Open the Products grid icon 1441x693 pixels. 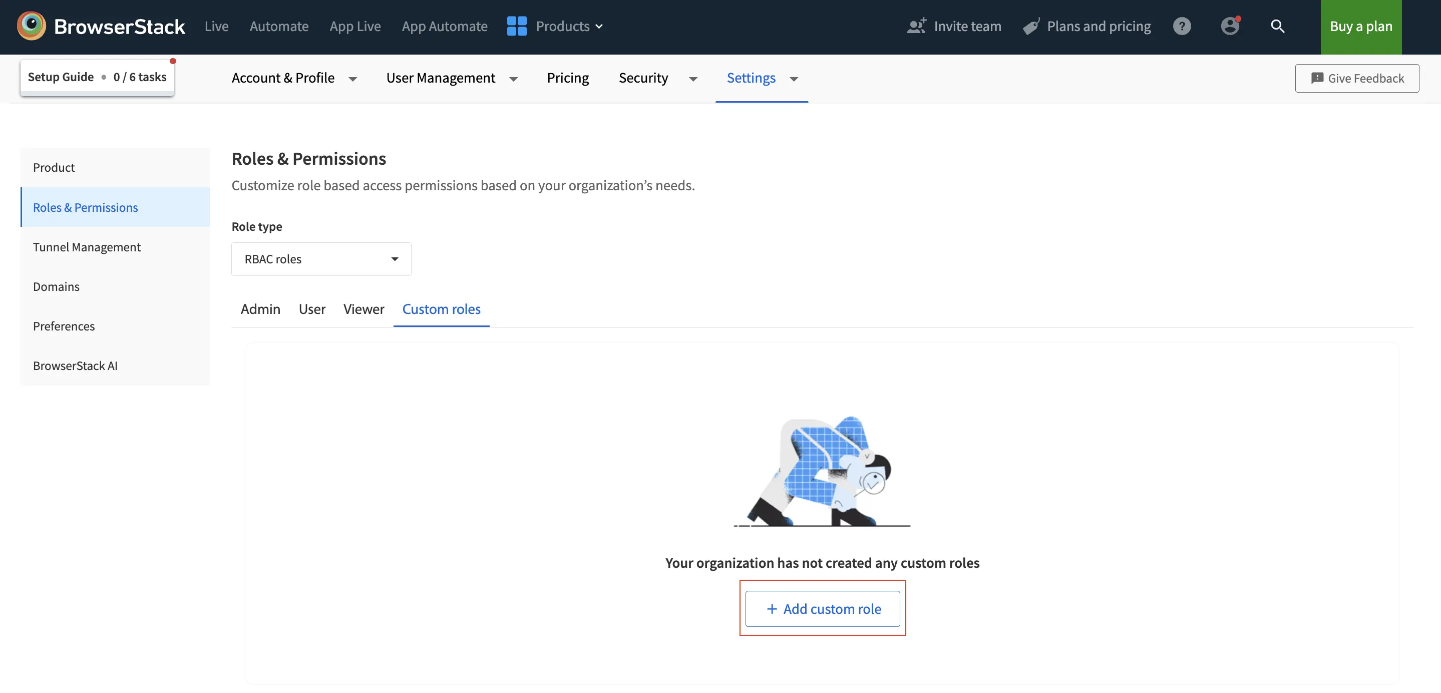pyautogui.click(x=516, y=26)
